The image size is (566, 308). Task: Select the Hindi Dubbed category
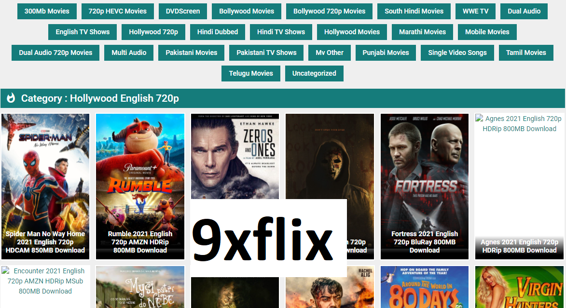218,32
